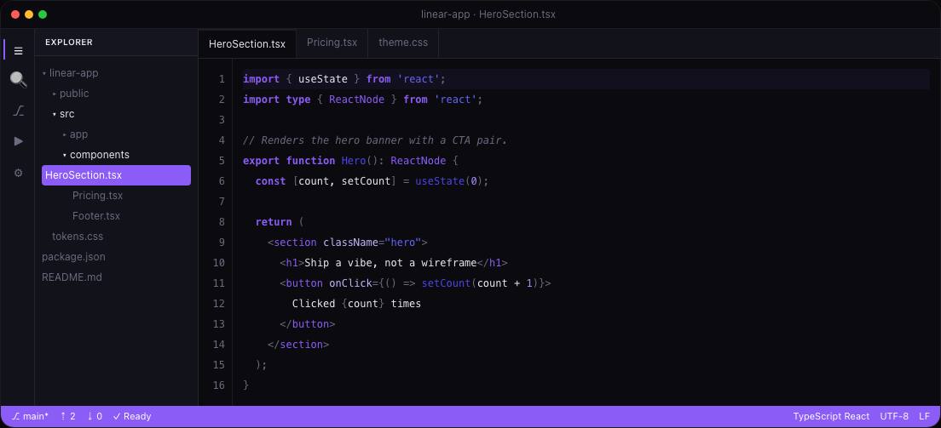Change the LF line ending
The width and height of the screenshot is (941, 428).
(924, 416)
